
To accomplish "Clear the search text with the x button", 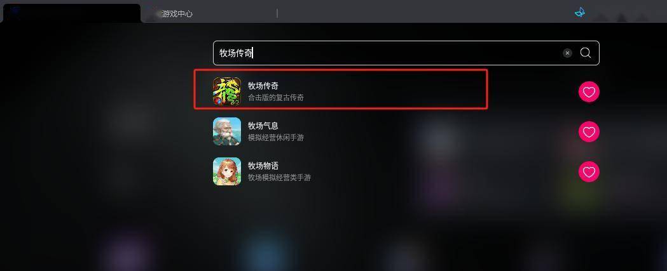I will pyautogui.click(x=567, y=53).
